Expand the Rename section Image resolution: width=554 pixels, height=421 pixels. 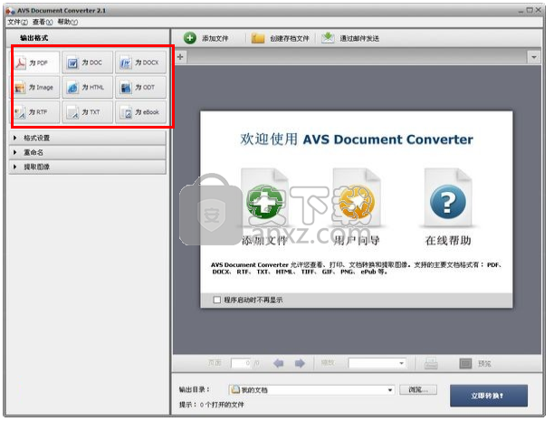(87, 152)
